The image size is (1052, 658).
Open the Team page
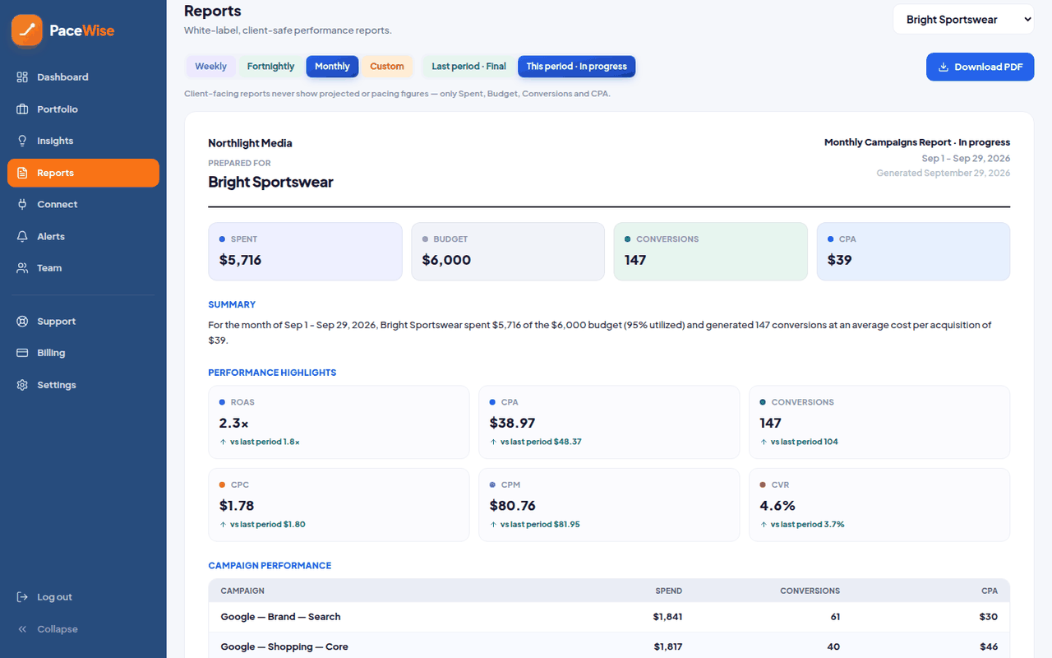(x=83, y=268)
